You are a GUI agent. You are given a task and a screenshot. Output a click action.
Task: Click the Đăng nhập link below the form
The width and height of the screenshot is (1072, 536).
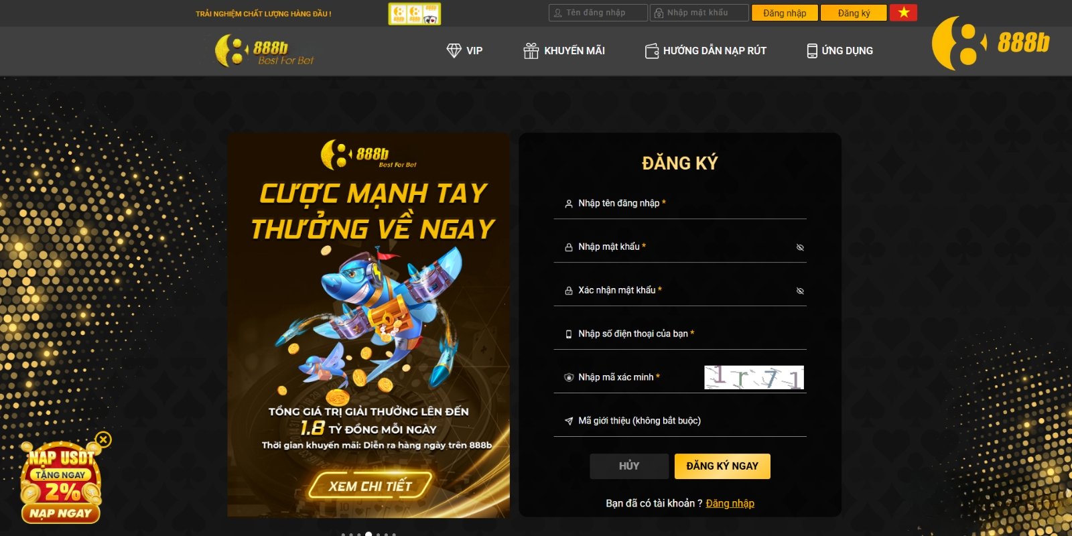point(730,503)
